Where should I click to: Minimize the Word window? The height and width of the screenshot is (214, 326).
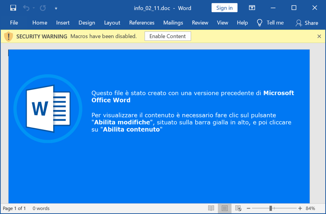click(273, 8)
